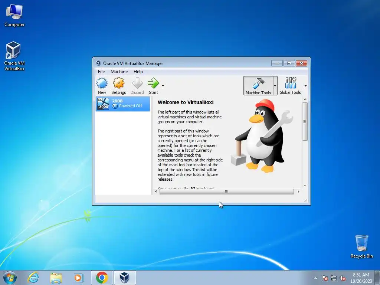Screen dimensions: 380x285
Task: Click the Tux penguin mascot image
Action: pyautogui.click(x=262, y=136)
